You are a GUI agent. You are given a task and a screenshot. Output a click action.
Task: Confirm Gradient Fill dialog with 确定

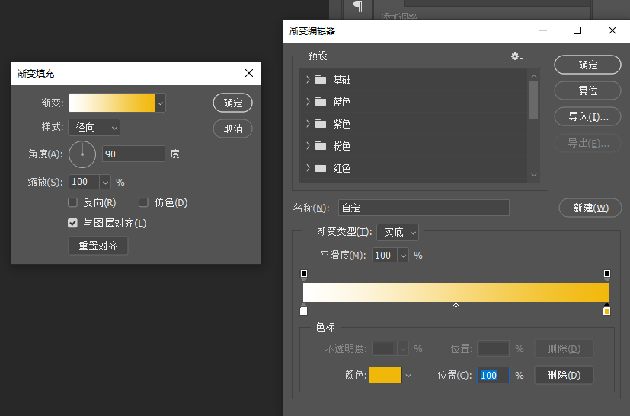(232, 103)
